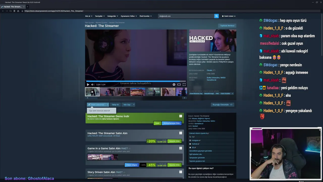Click the Windows icon on Demo İndir panel
This screenshot has height=182, width=323.
pyautogui.click(x=181, y=116)
